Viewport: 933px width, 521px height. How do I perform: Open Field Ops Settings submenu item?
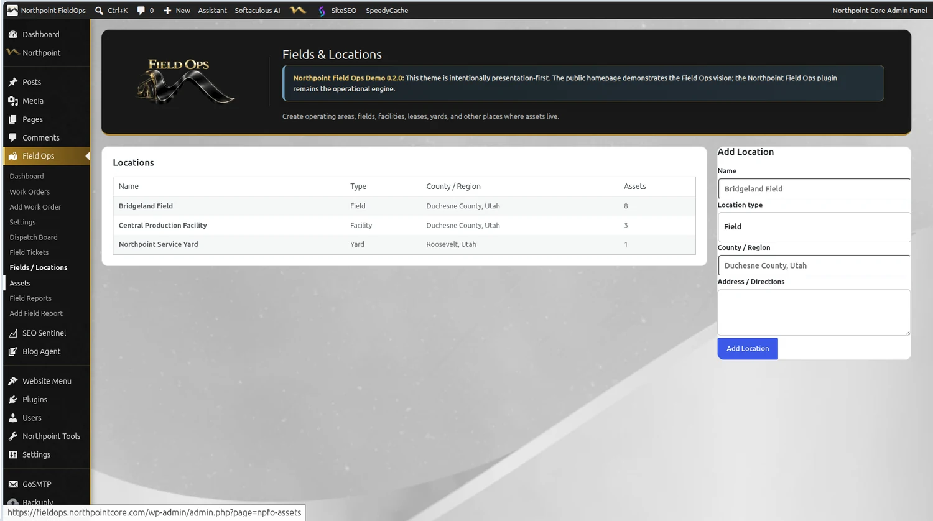point(22,222)
